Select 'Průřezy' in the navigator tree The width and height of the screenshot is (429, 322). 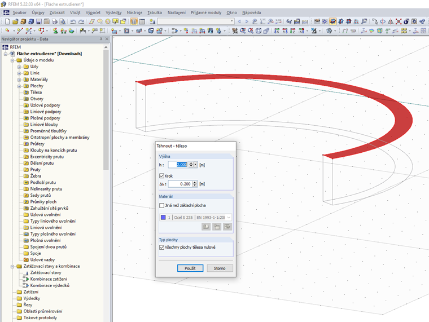tap(37, 144)
